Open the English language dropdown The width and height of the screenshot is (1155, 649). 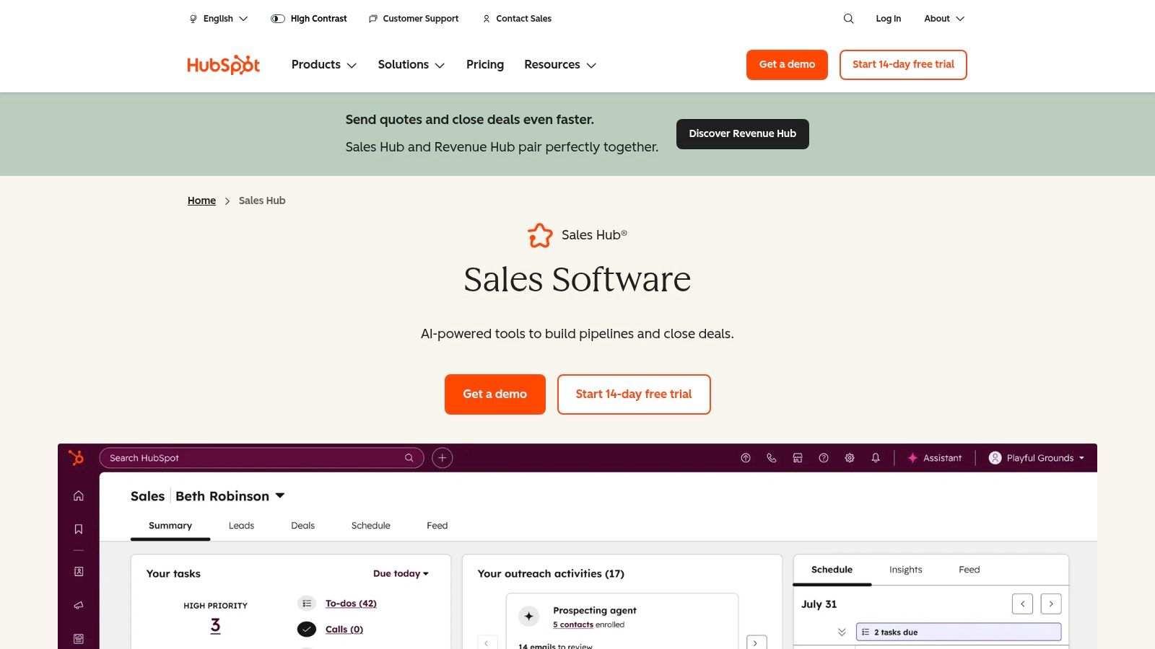click(x=219, y=19)
